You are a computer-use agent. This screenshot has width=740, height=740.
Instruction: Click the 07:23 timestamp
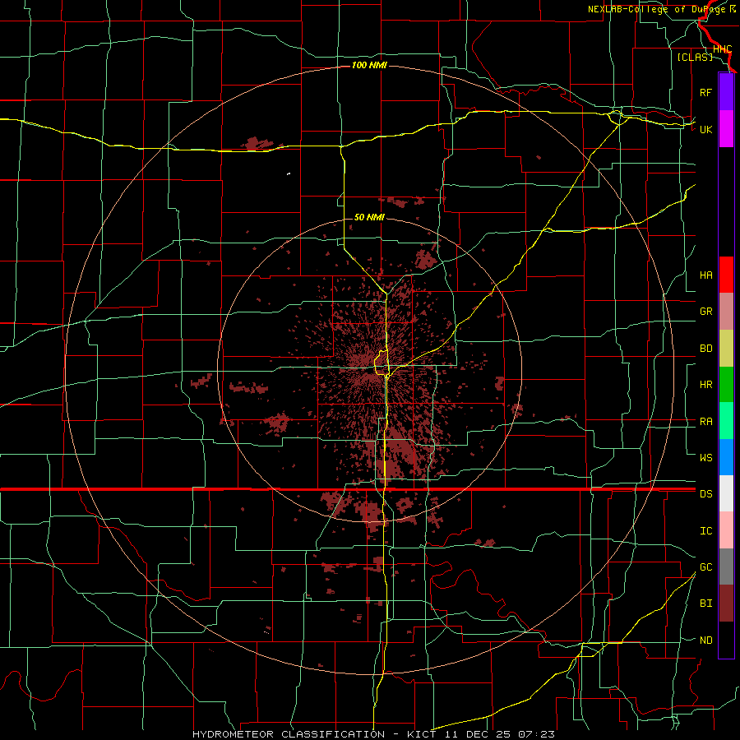(536, 734)
